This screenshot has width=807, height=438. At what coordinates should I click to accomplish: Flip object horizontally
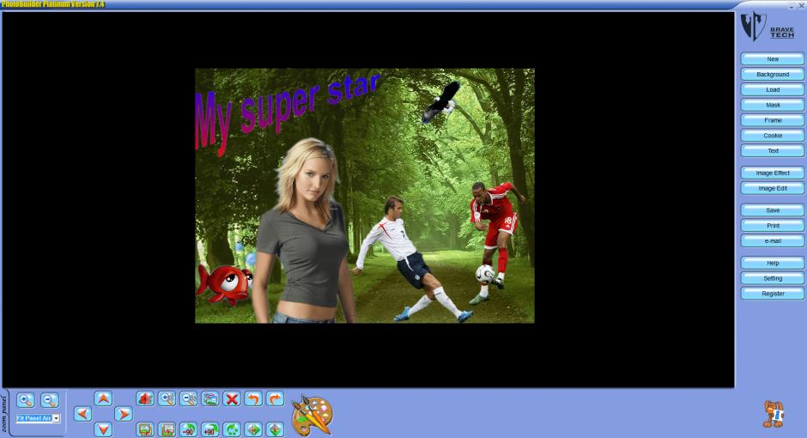click(x=253, y=429)
